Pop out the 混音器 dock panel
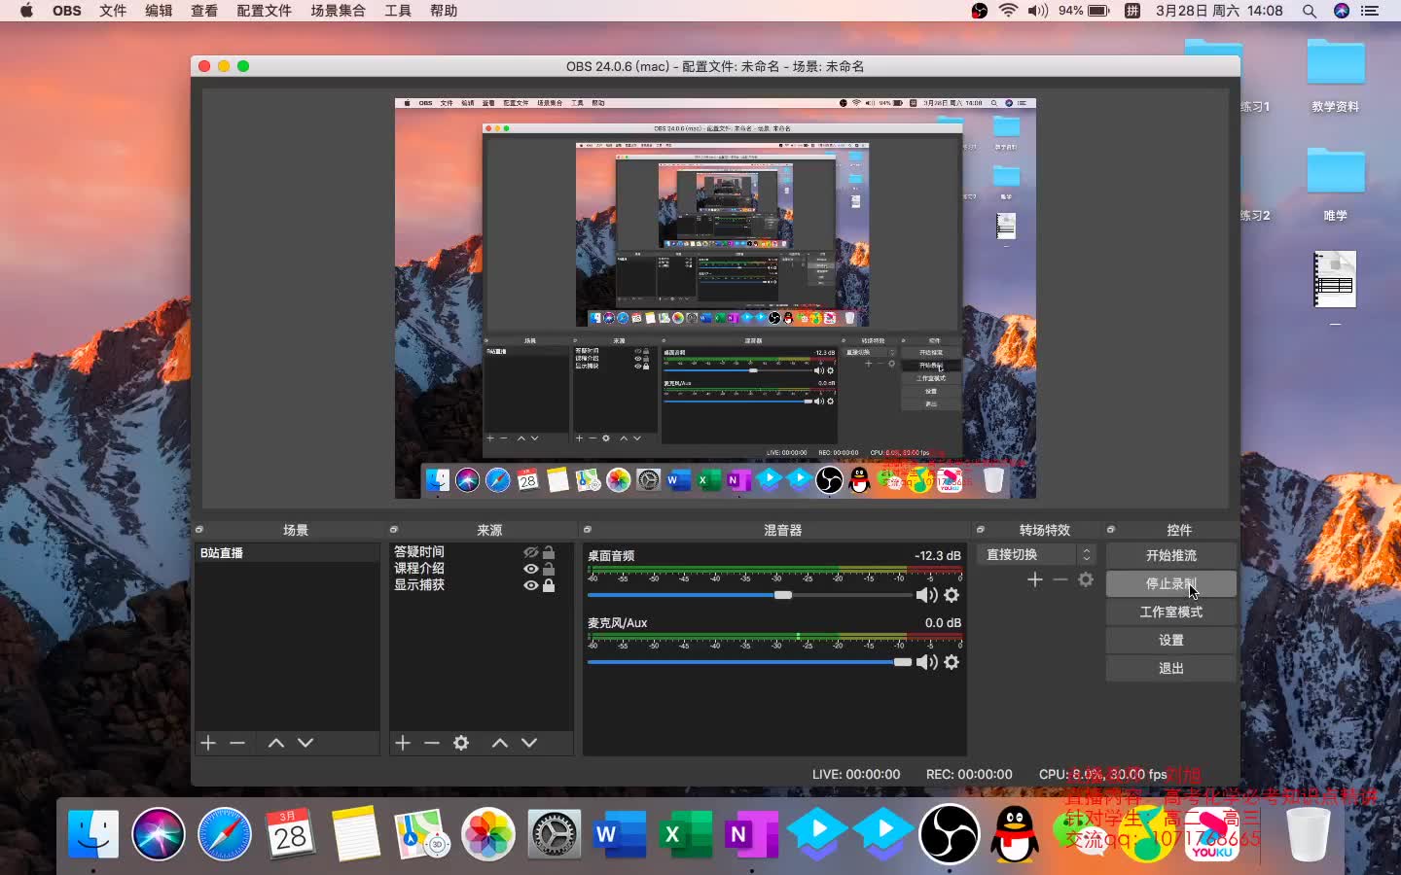Viewport: 1401px width, 875px height. 588,530
